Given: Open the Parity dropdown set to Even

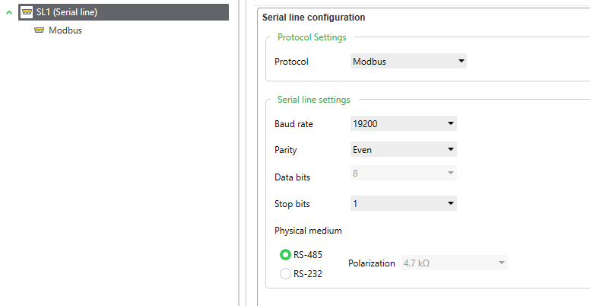Looking at the screenshot, I should tap(404, 150).
